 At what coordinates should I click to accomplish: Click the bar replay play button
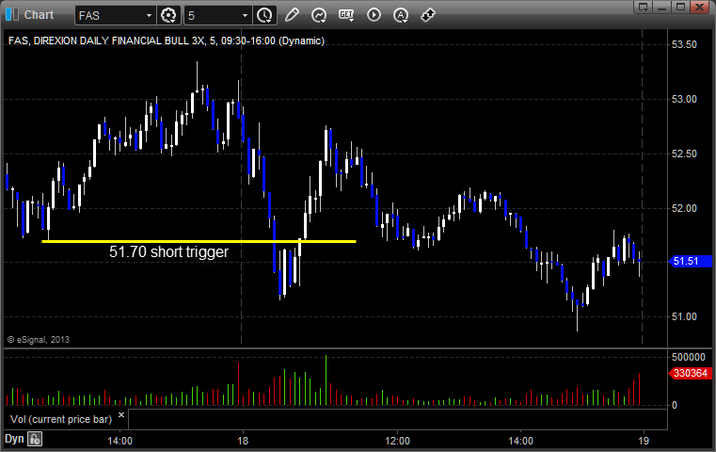coord(374,15)
